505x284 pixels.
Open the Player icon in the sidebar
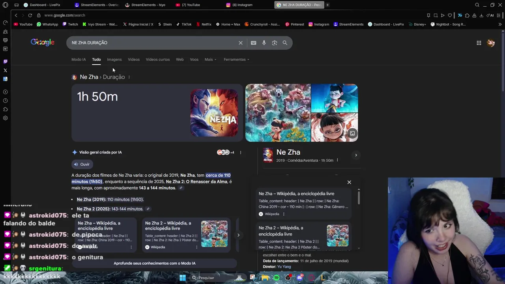tap(5, 92)
